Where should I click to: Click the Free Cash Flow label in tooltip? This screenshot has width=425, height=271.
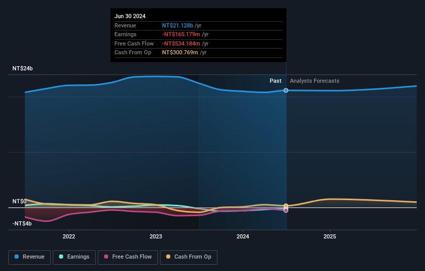[x=134, y=43]
